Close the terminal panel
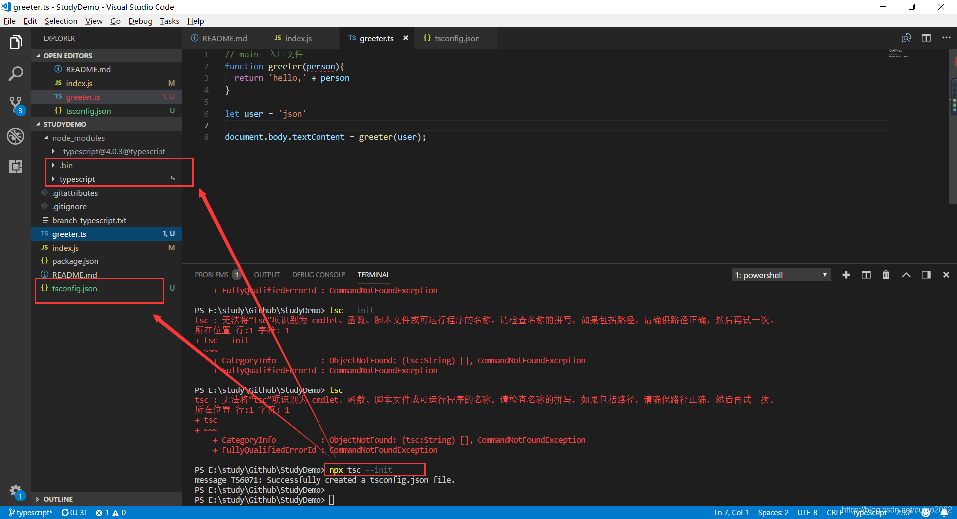 (x=946, y=275)
